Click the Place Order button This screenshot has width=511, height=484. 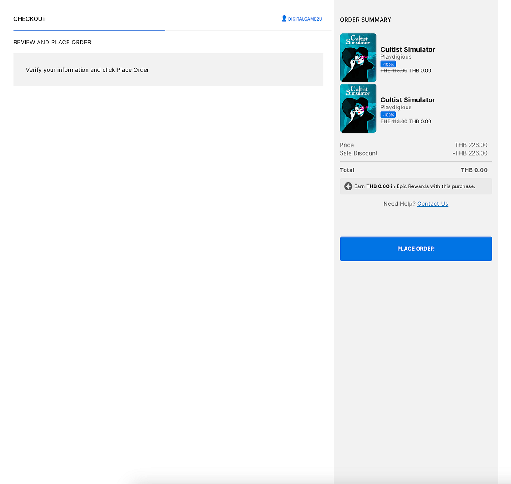point(416,249)
